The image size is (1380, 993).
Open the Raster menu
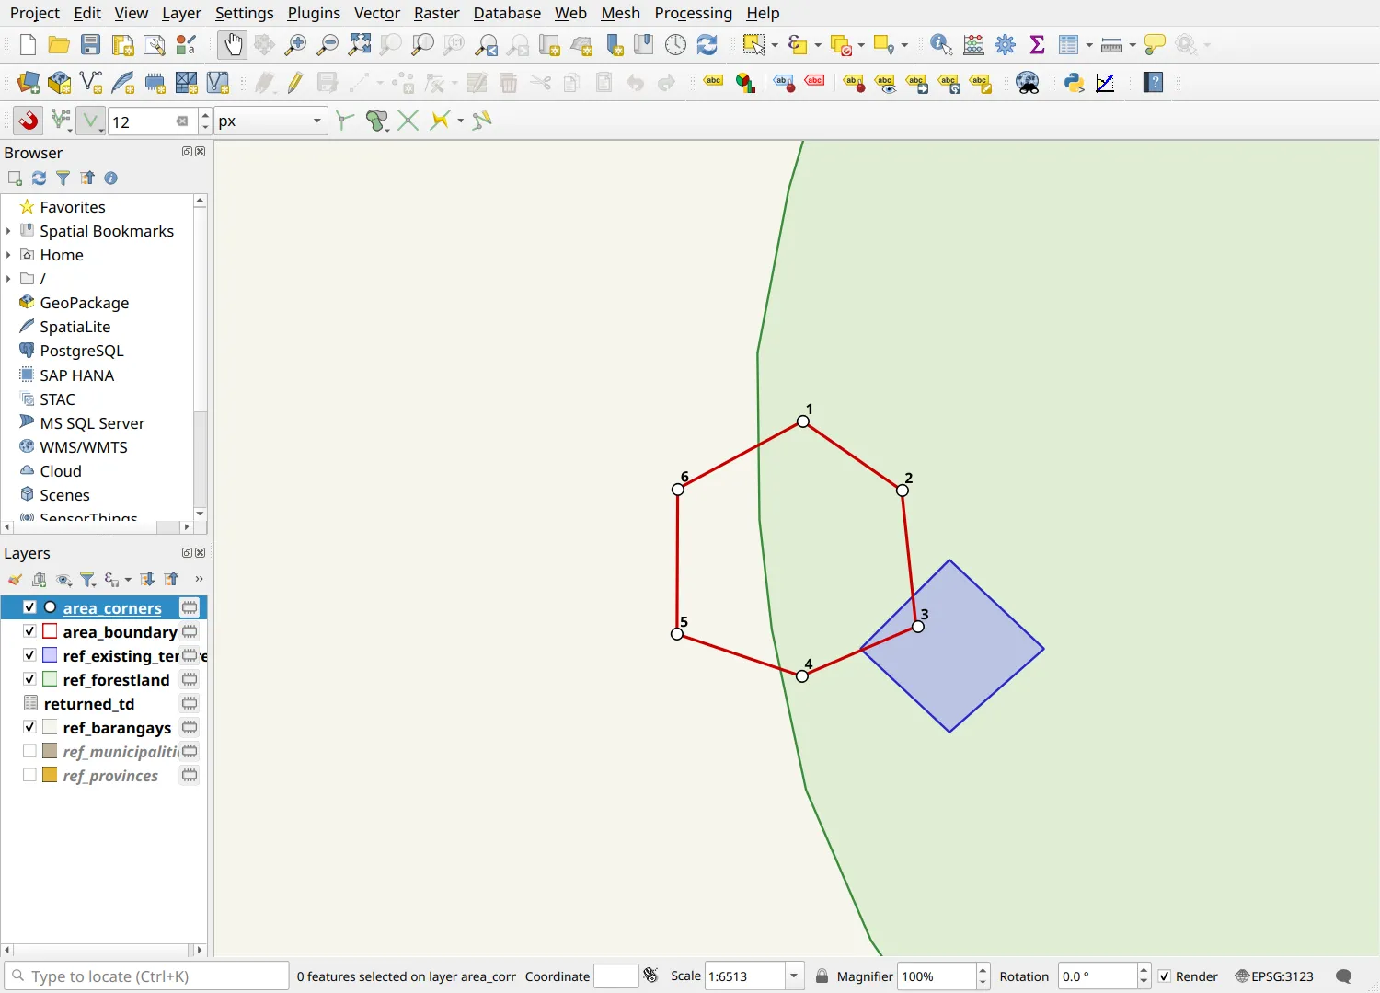(x=436, y=13)
